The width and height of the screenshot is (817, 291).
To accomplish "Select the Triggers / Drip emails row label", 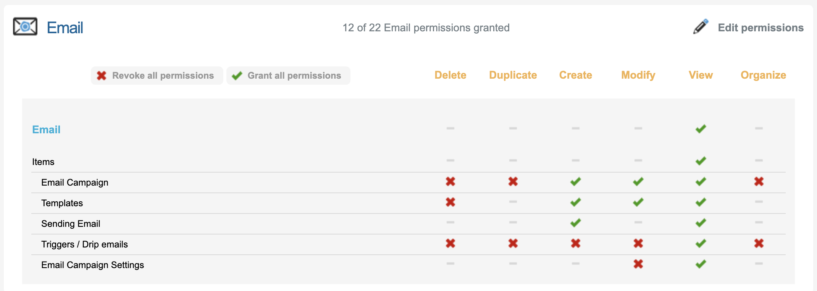I will point(84,244).
